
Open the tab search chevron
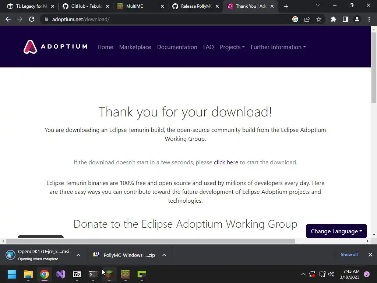(x=318, y=5)
